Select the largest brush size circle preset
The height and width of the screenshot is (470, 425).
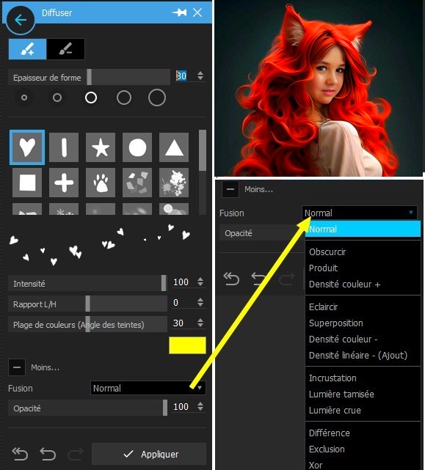pos(157,98)
